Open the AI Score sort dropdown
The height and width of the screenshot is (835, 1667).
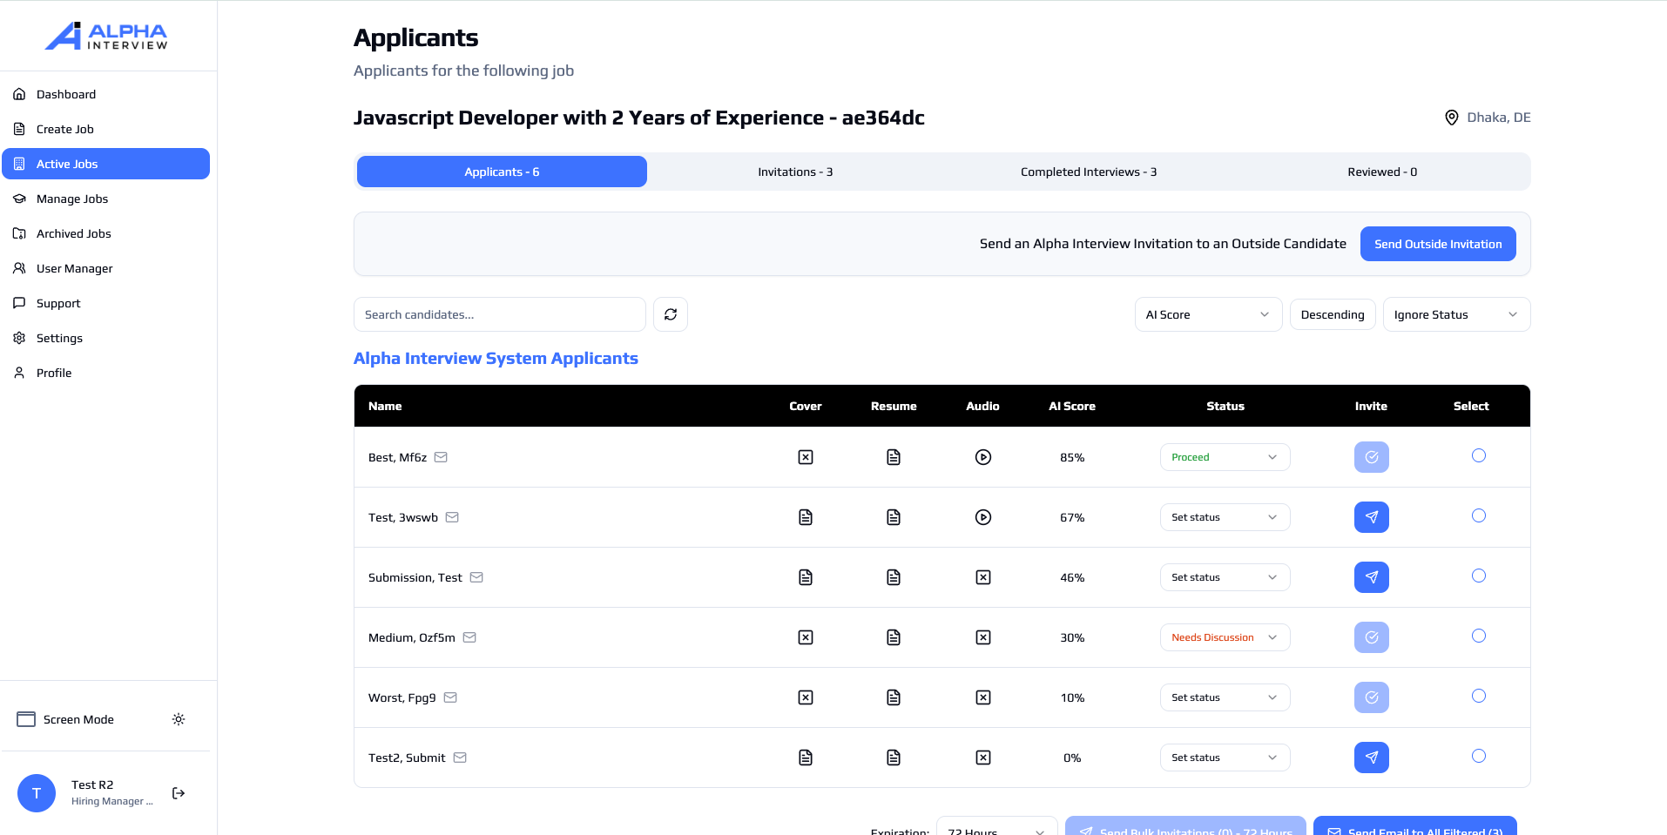[1207, 314]
